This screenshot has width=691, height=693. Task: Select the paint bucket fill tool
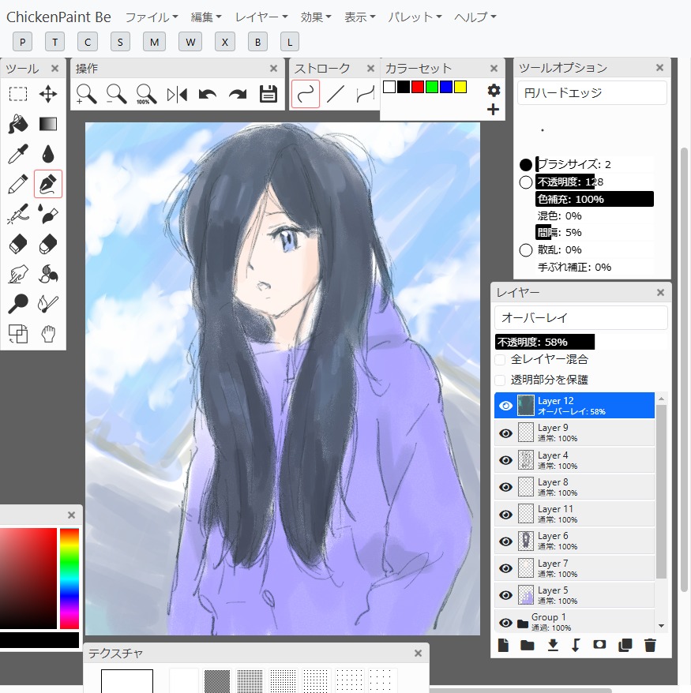pyautogui.click(x=18, y=124)
